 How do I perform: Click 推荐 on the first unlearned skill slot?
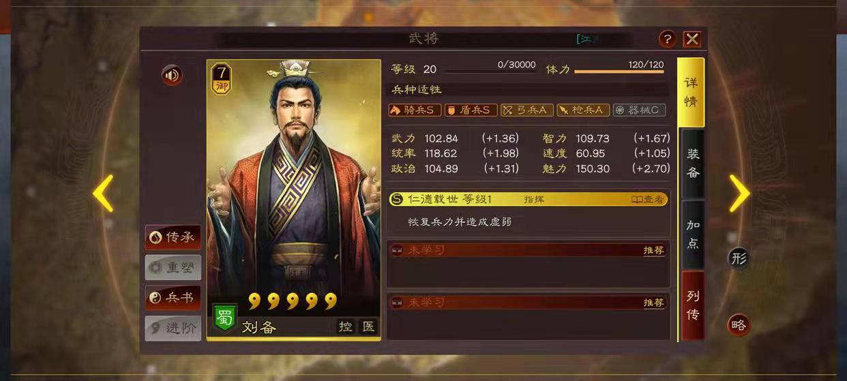coord(653,250)
